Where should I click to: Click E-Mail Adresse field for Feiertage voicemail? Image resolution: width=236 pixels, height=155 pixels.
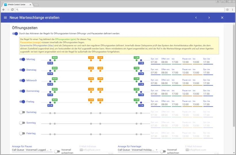coord(202,150)
